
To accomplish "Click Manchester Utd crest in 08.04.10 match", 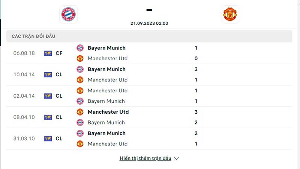I will (x=80, y=112).
